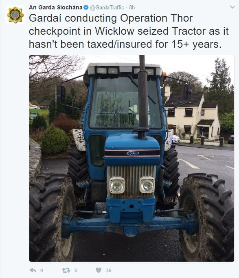Click the blue verified checkmark badge

point(86,7)
